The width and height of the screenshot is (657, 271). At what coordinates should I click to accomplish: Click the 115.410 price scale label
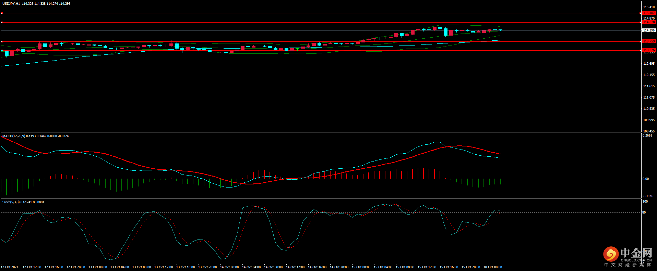coord(649,7)
